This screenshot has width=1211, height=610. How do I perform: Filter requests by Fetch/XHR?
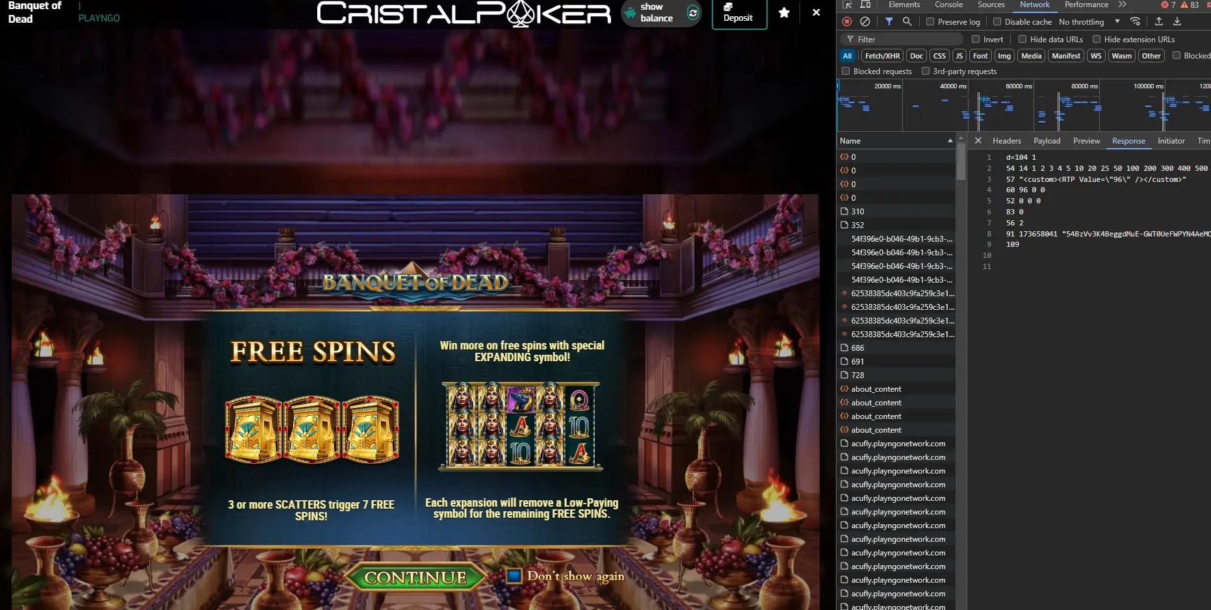(x=883, y=56)
